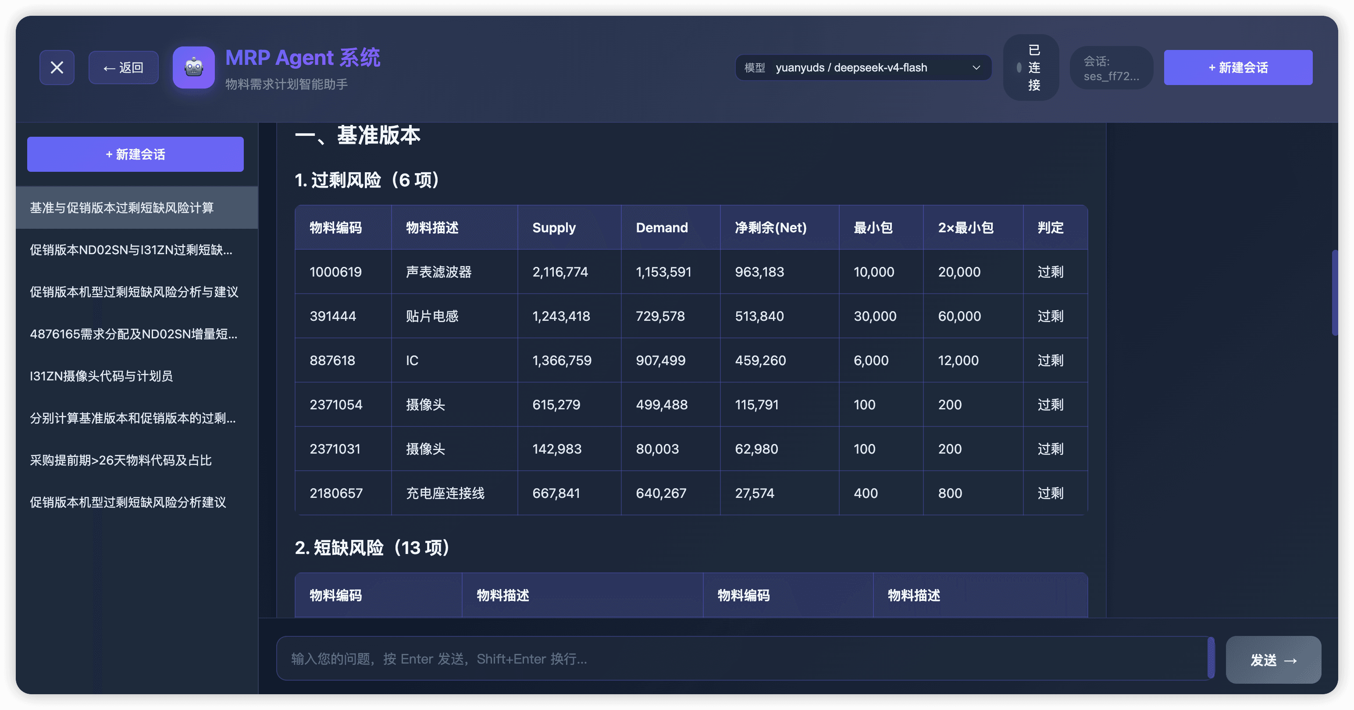Open conversation 促销版本机型过剩短缺风险分析建议
1354x710 pixels.
click(137, 502)
